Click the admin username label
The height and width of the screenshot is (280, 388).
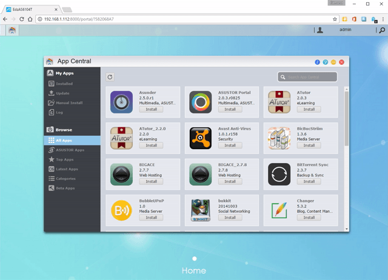[x=345, y=30]
